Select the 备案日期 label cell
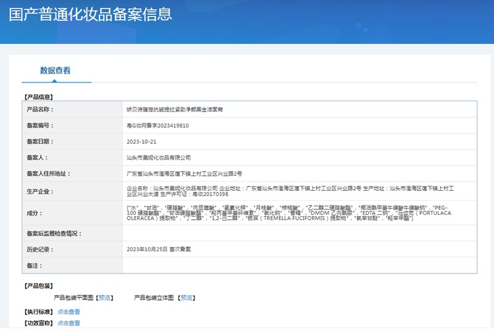 click(x=72, y=141)
